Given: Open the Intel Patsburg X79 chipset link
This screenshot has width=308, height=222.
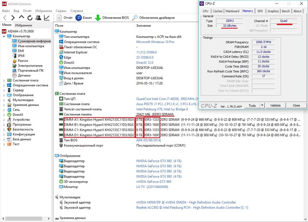Looking at the screenshot, I should pos(162,109).
